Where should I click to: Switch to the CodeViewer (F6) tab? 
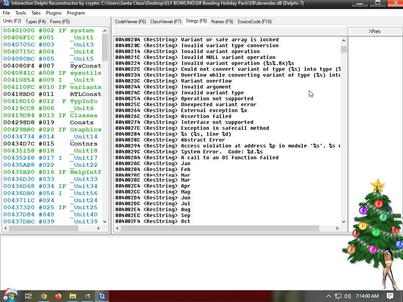click(x=130, y=22)
